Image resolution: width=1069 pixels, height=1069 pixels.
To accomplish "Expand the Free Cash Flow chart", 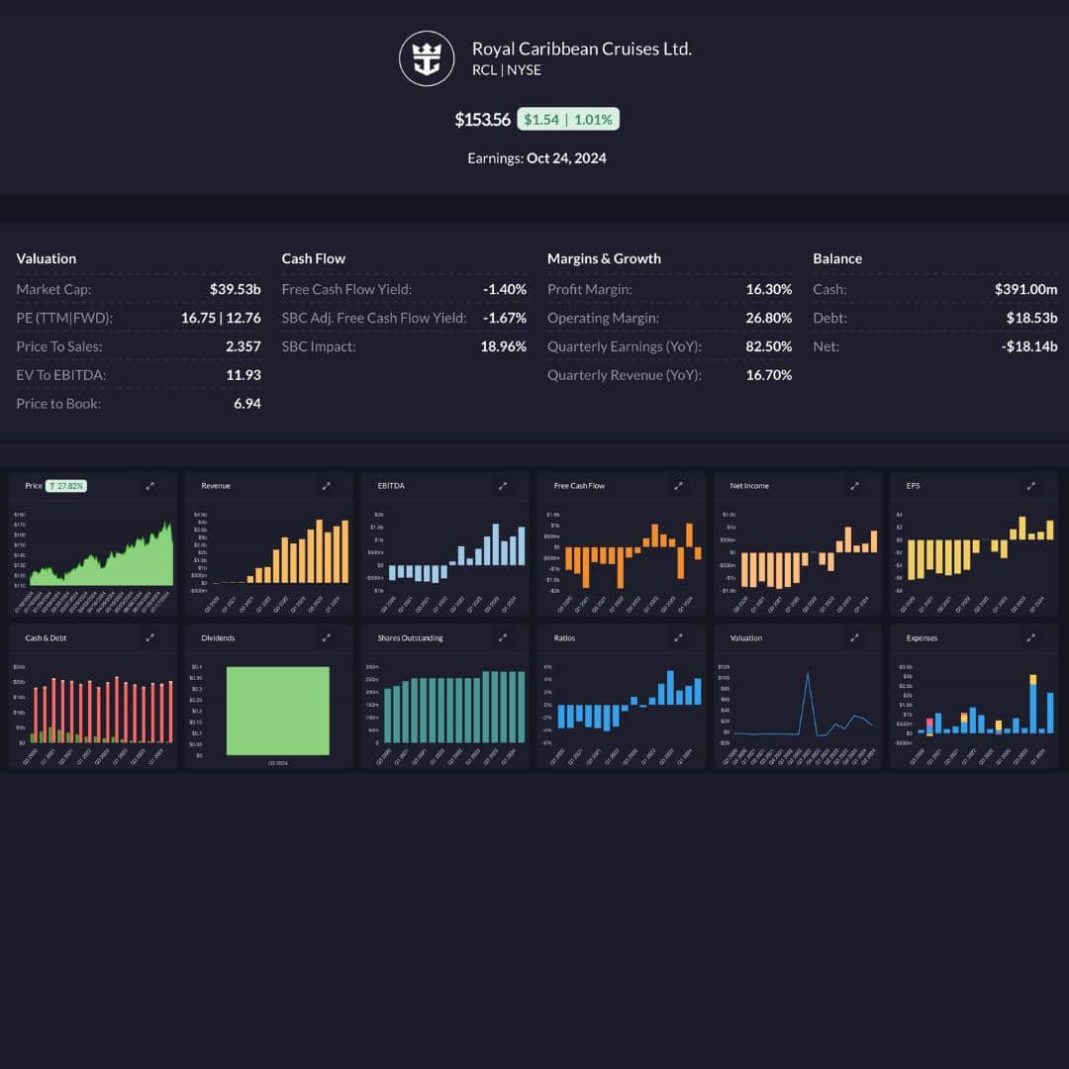I will (x=678, y=486).
